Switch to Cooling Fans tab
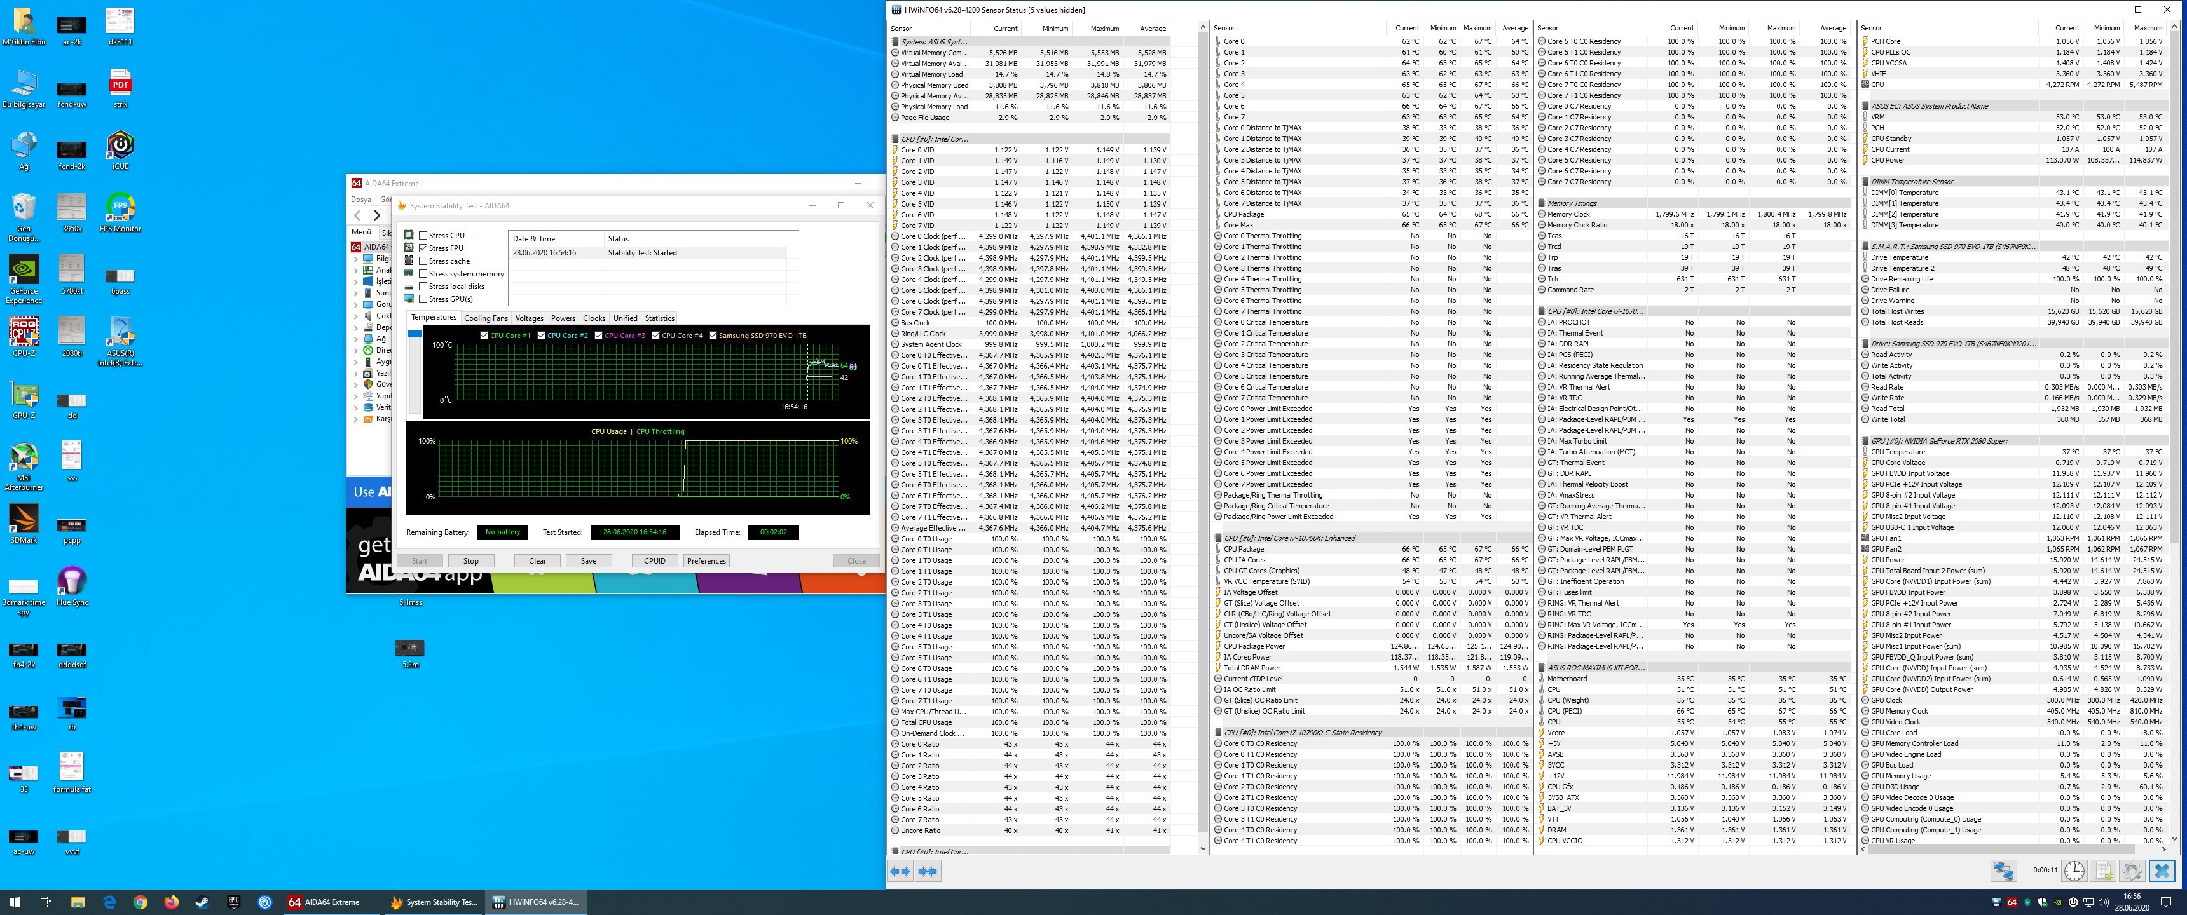This screenshot has width=2187, height=915. point(486,318)
